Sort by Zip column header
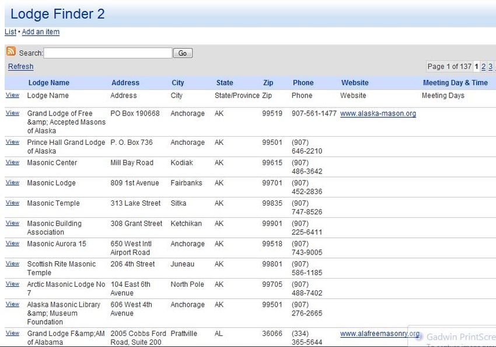Image resolution: width=496 pixels, height=347 pixels. click(x=268, y=82)
